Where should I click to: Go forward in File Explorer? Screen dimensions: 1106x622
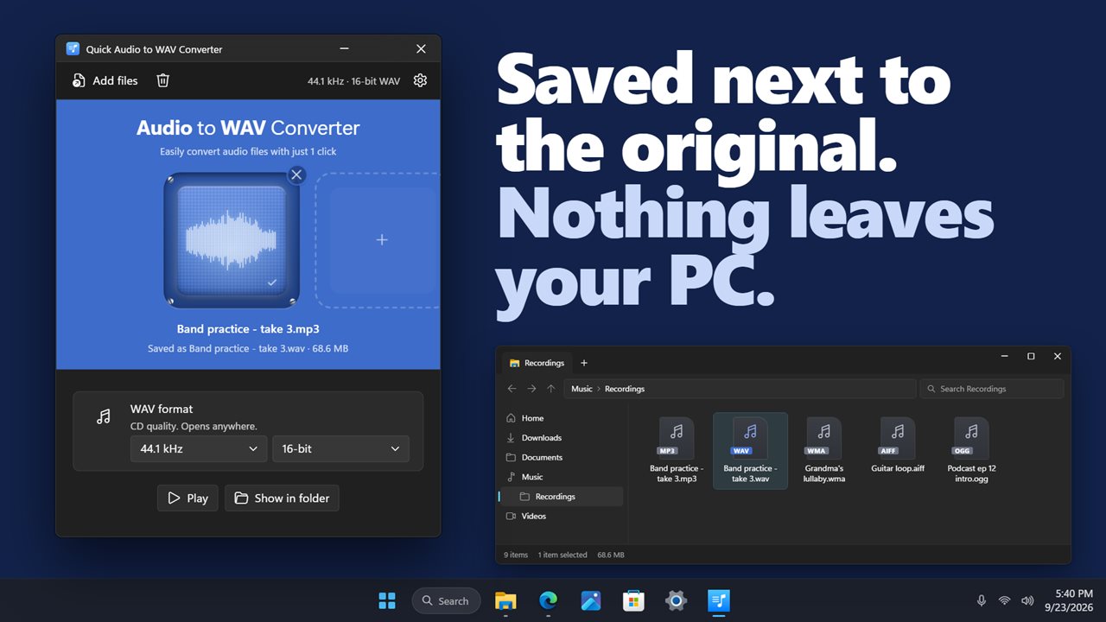pyautogui.click(x=531, y=389)
